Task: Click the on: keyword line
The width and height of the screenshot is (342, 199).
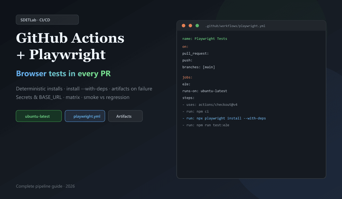Action: 185,46
